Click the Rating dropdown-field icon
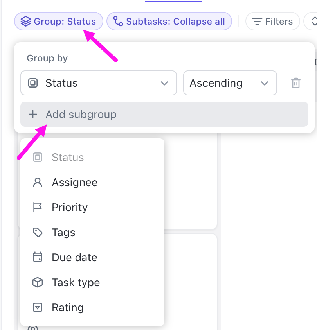Screen dimensions: 317x330 38,308
